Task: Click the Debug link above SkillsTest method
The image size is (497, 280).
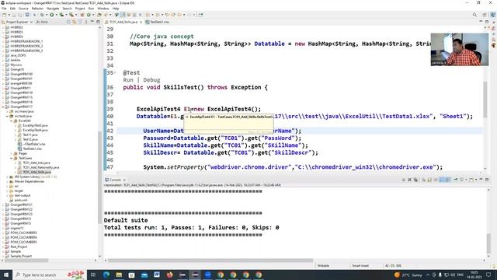Action: (x=151, y=80)
